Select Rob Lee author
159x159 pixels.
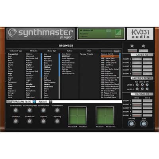[x=65, y=69]
